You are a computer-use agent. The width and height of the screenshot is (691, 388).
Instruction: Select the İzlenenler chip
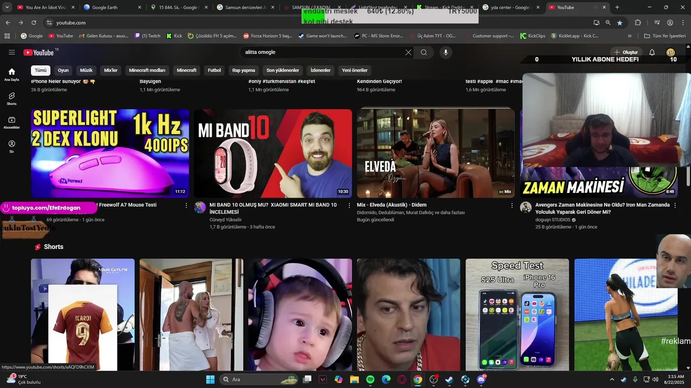[321, 71]
